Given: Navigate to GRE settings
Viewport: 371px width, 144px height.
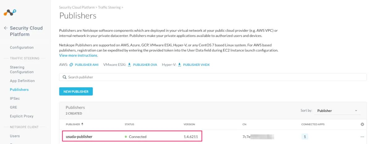Looking at the screenshot, I should (x=14, y=107).
